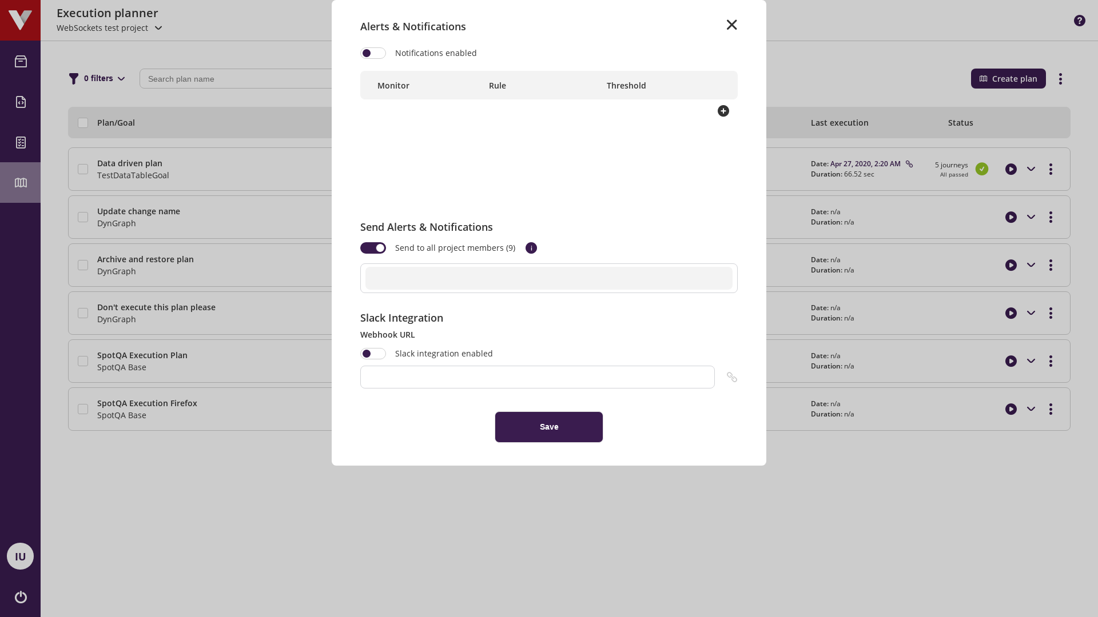Open the WebSockets test project dropdown
The height and width of the screenshot is (617, 1098).
[x=158, y=27]
